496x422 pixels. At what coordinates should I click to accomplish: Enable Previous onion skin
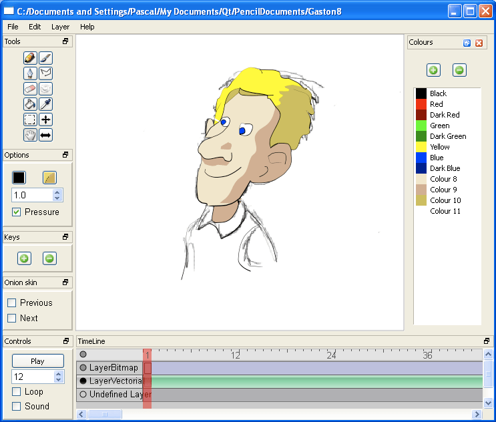(x=12, y=303)
